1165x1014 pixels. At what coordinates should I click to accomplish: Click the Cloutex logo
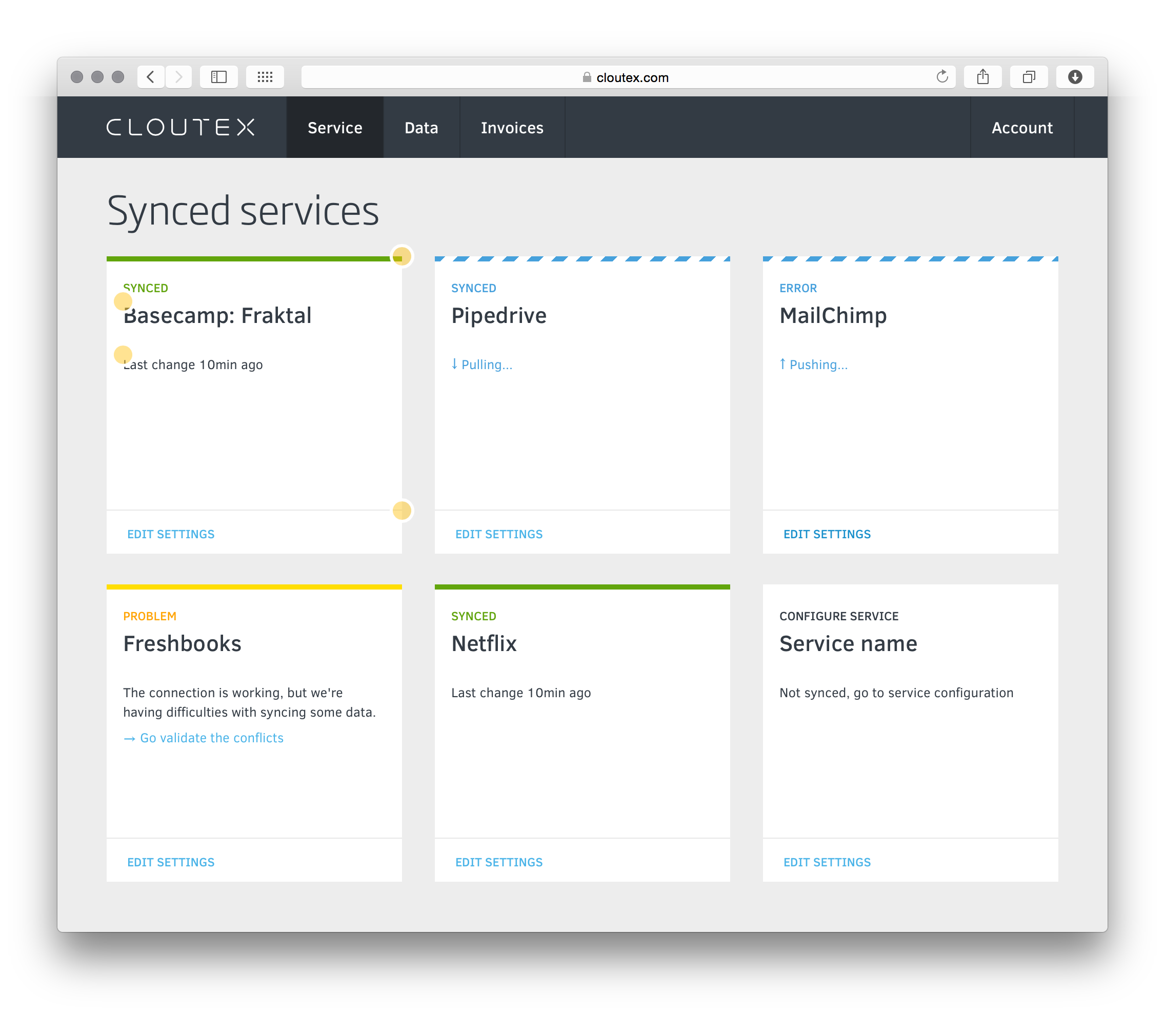pyautogui.click(x=180, y=127)
